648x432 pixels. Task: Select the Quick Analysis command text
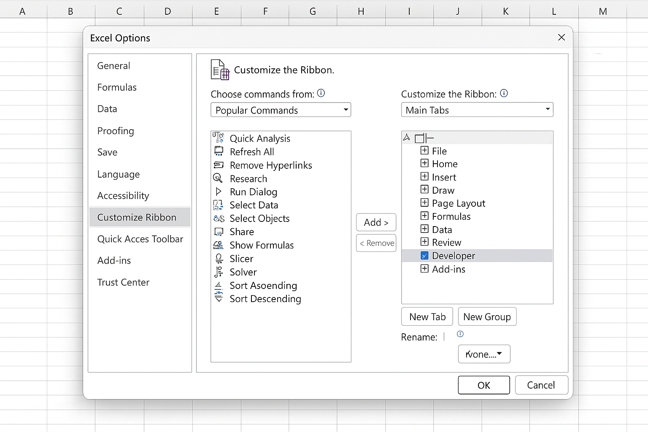click(260, 138)
